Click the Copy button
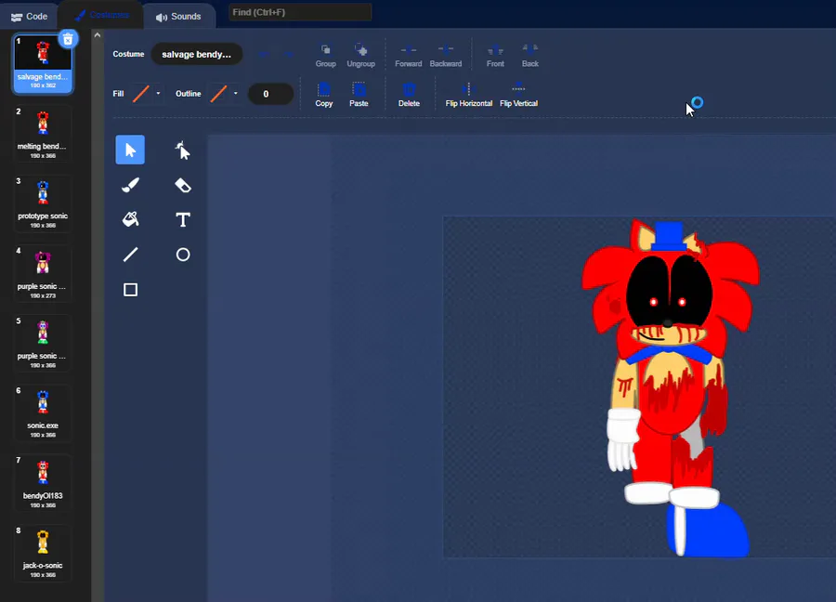 (323, 95)
